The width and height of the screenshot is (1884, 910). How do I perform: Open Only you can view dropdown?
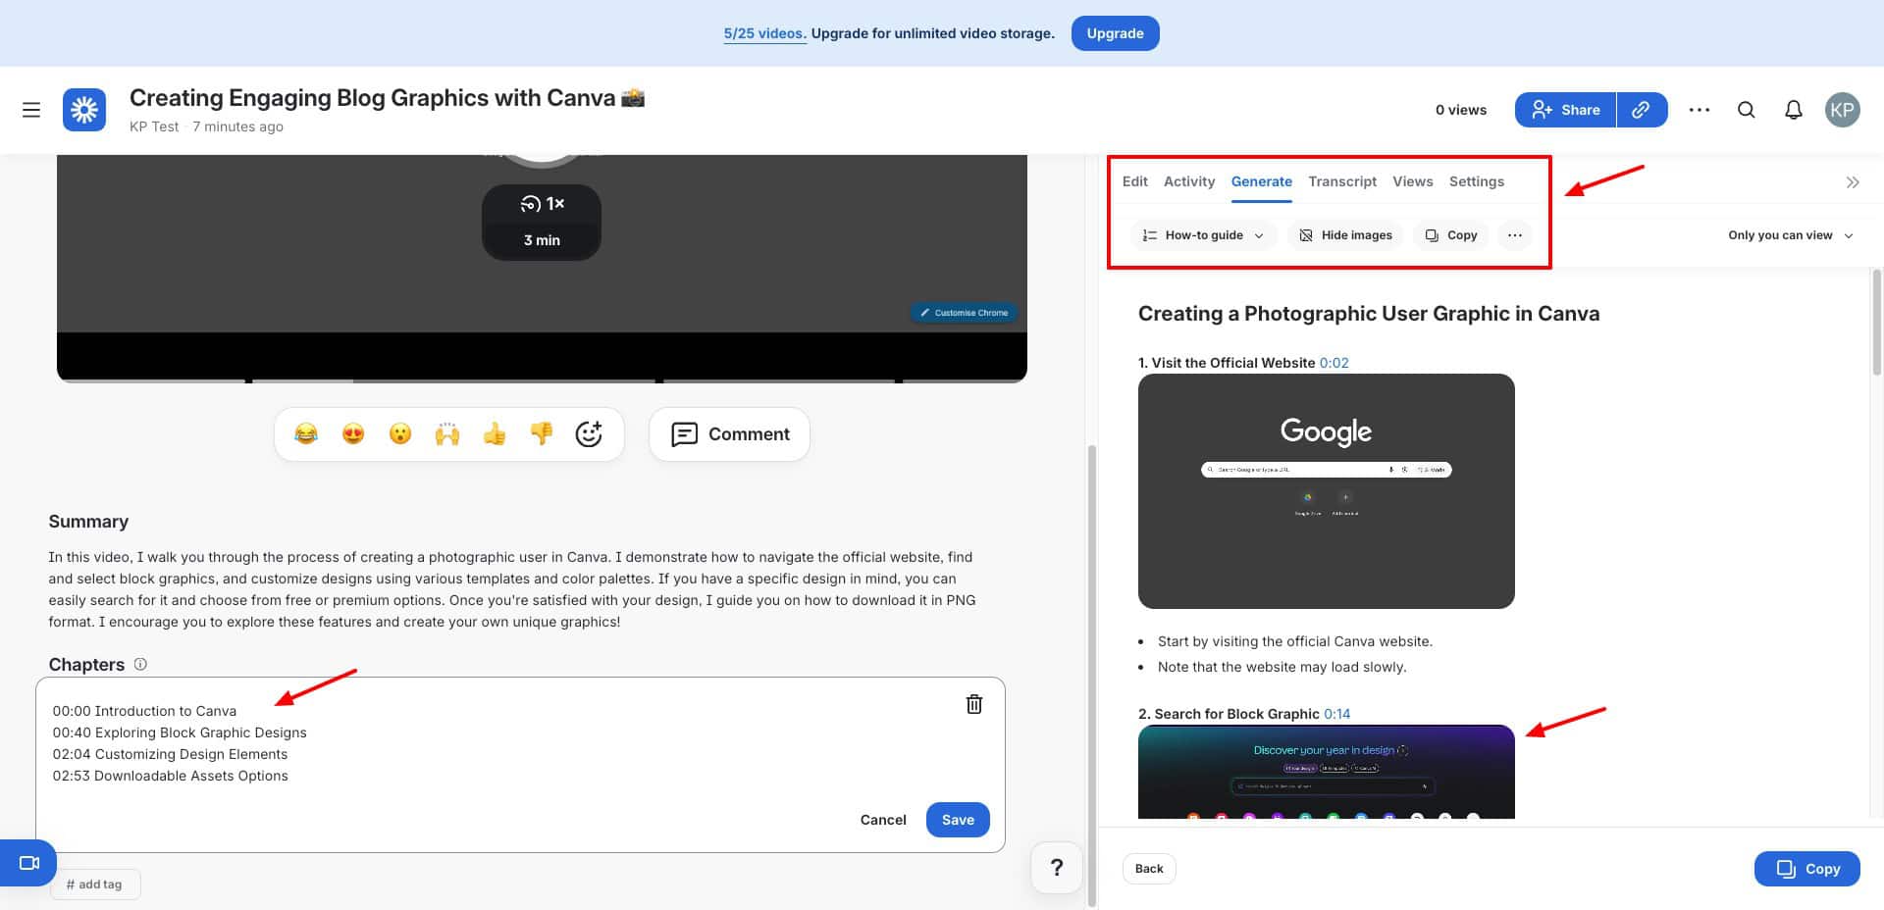(1790, 235)
